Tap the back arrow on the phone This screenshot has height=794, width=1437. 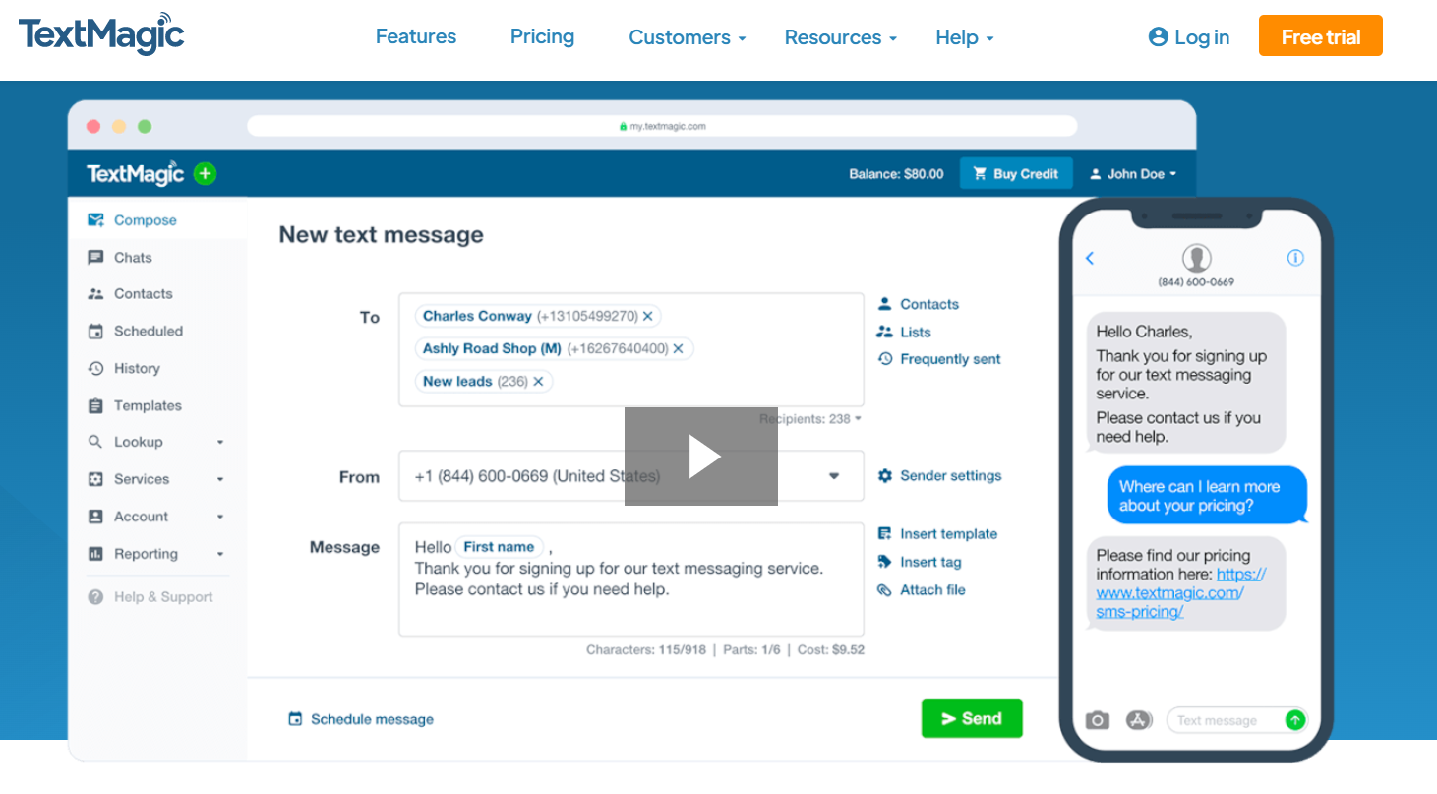coord(1090,259)
